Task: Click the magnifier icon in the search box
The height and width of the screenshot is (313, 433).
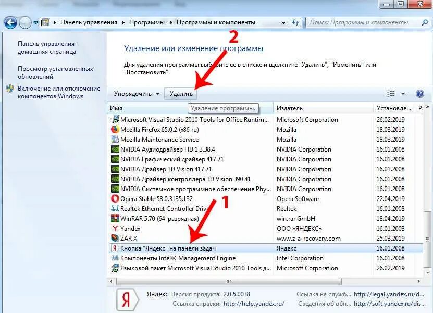Action: [x=425, y=22]
